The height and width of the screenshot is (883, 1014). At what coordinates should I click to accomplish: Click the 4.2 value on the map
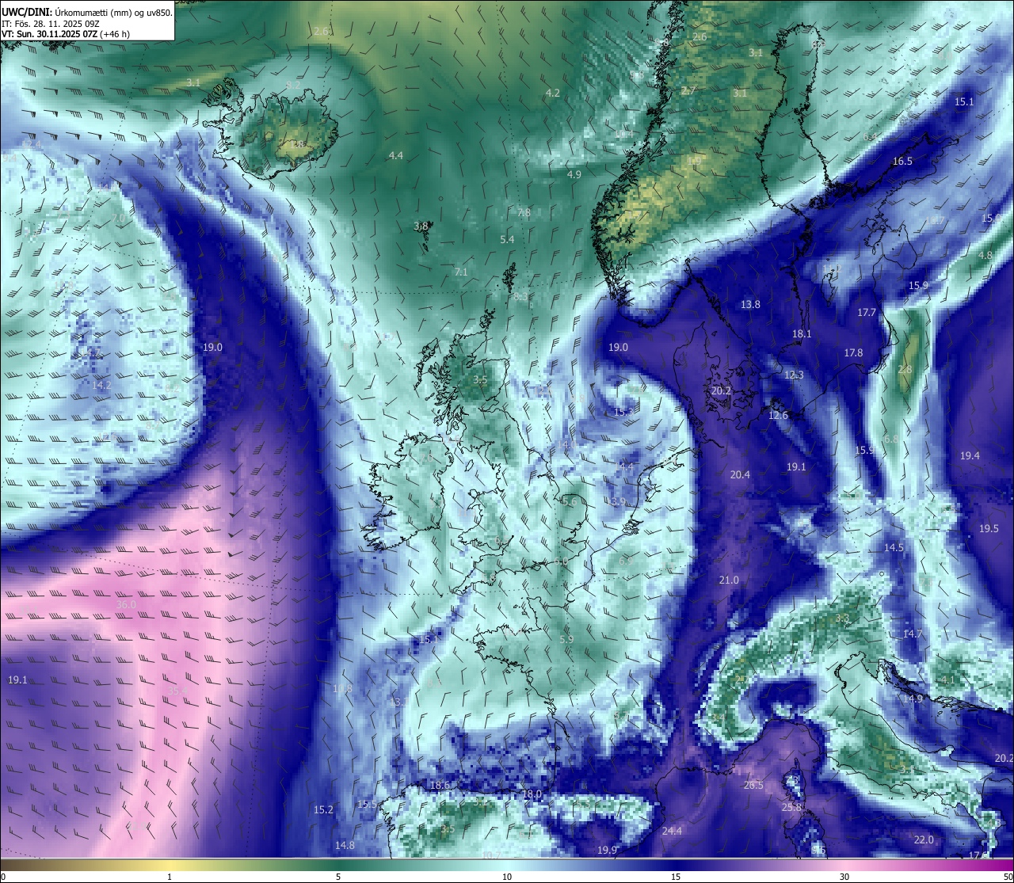[x=553, y=93]
